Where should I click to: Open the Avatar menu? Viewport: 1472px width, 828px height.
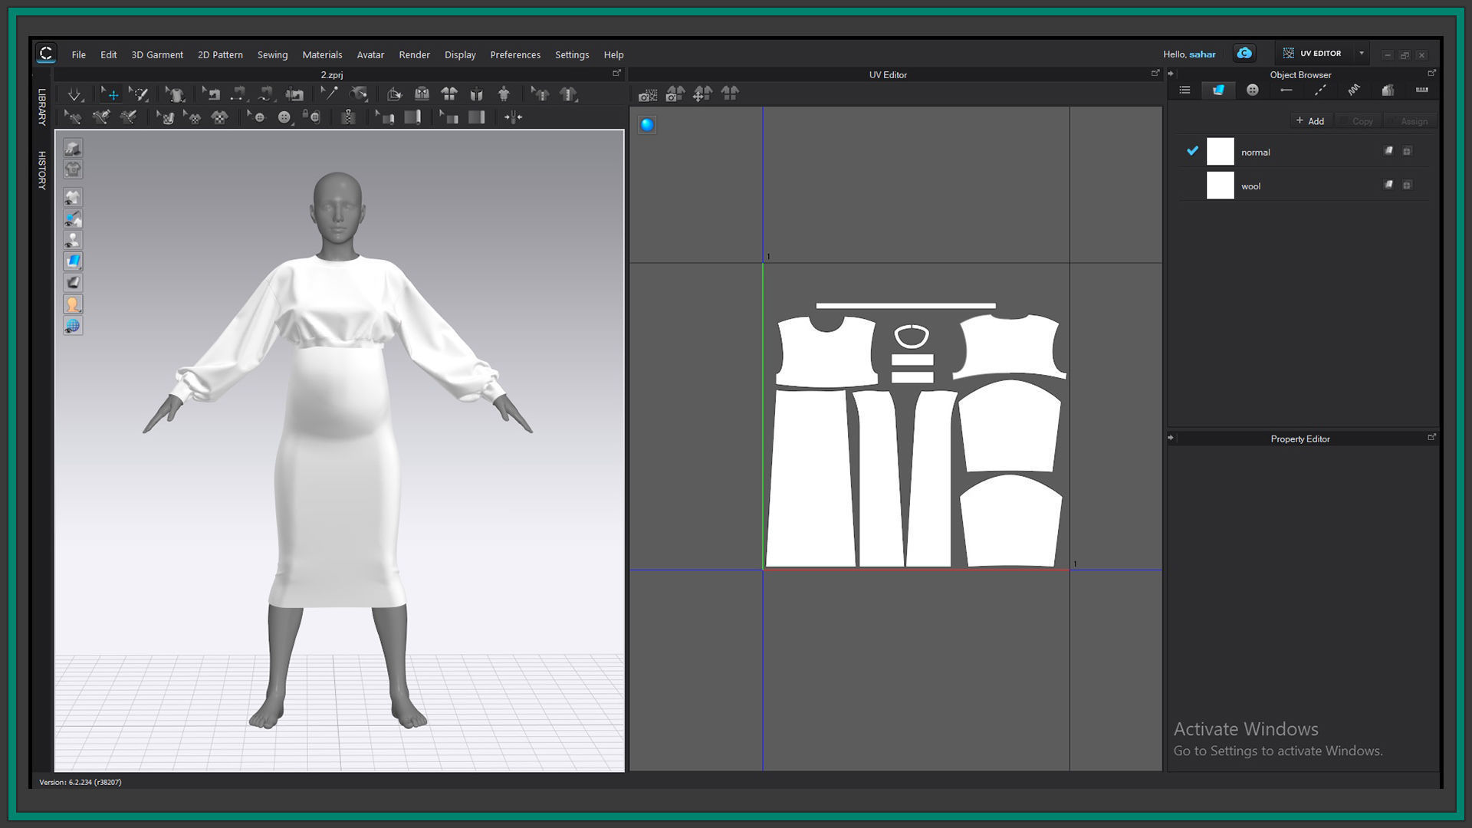point(370,54)
